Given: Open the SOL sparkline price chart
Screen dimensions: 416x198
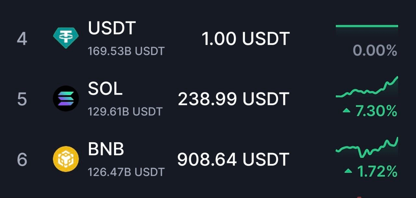Looking at the screenshot, I should point(367,87).
